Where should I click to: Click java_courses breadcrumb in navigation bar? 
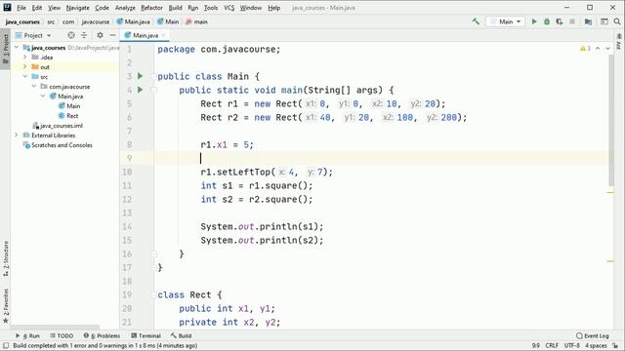coord(22,21)
